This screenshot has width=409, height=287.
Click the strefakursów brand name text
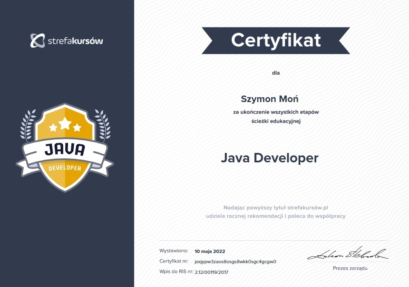click(75, 41)
